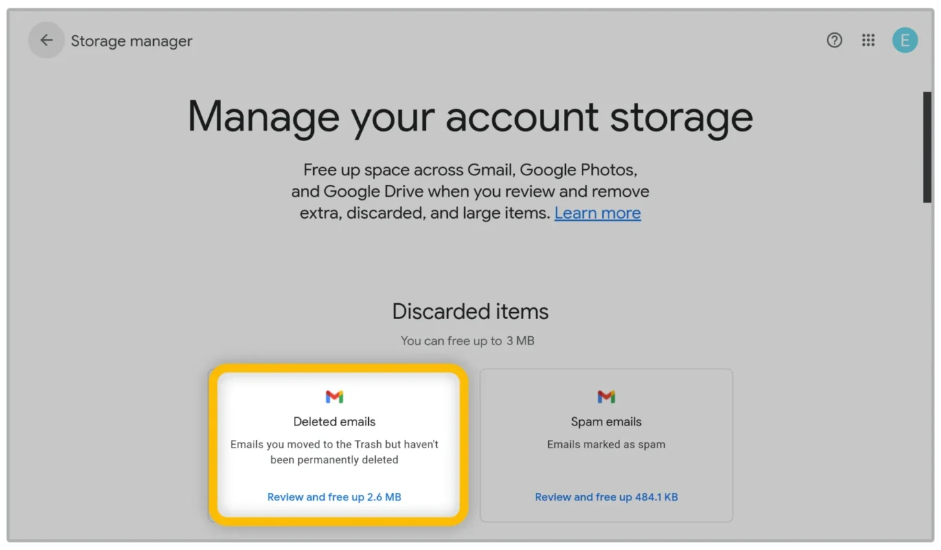Open account options via the profile circle
The width and height of the screenshot is (941, 550).
point(905,40)
